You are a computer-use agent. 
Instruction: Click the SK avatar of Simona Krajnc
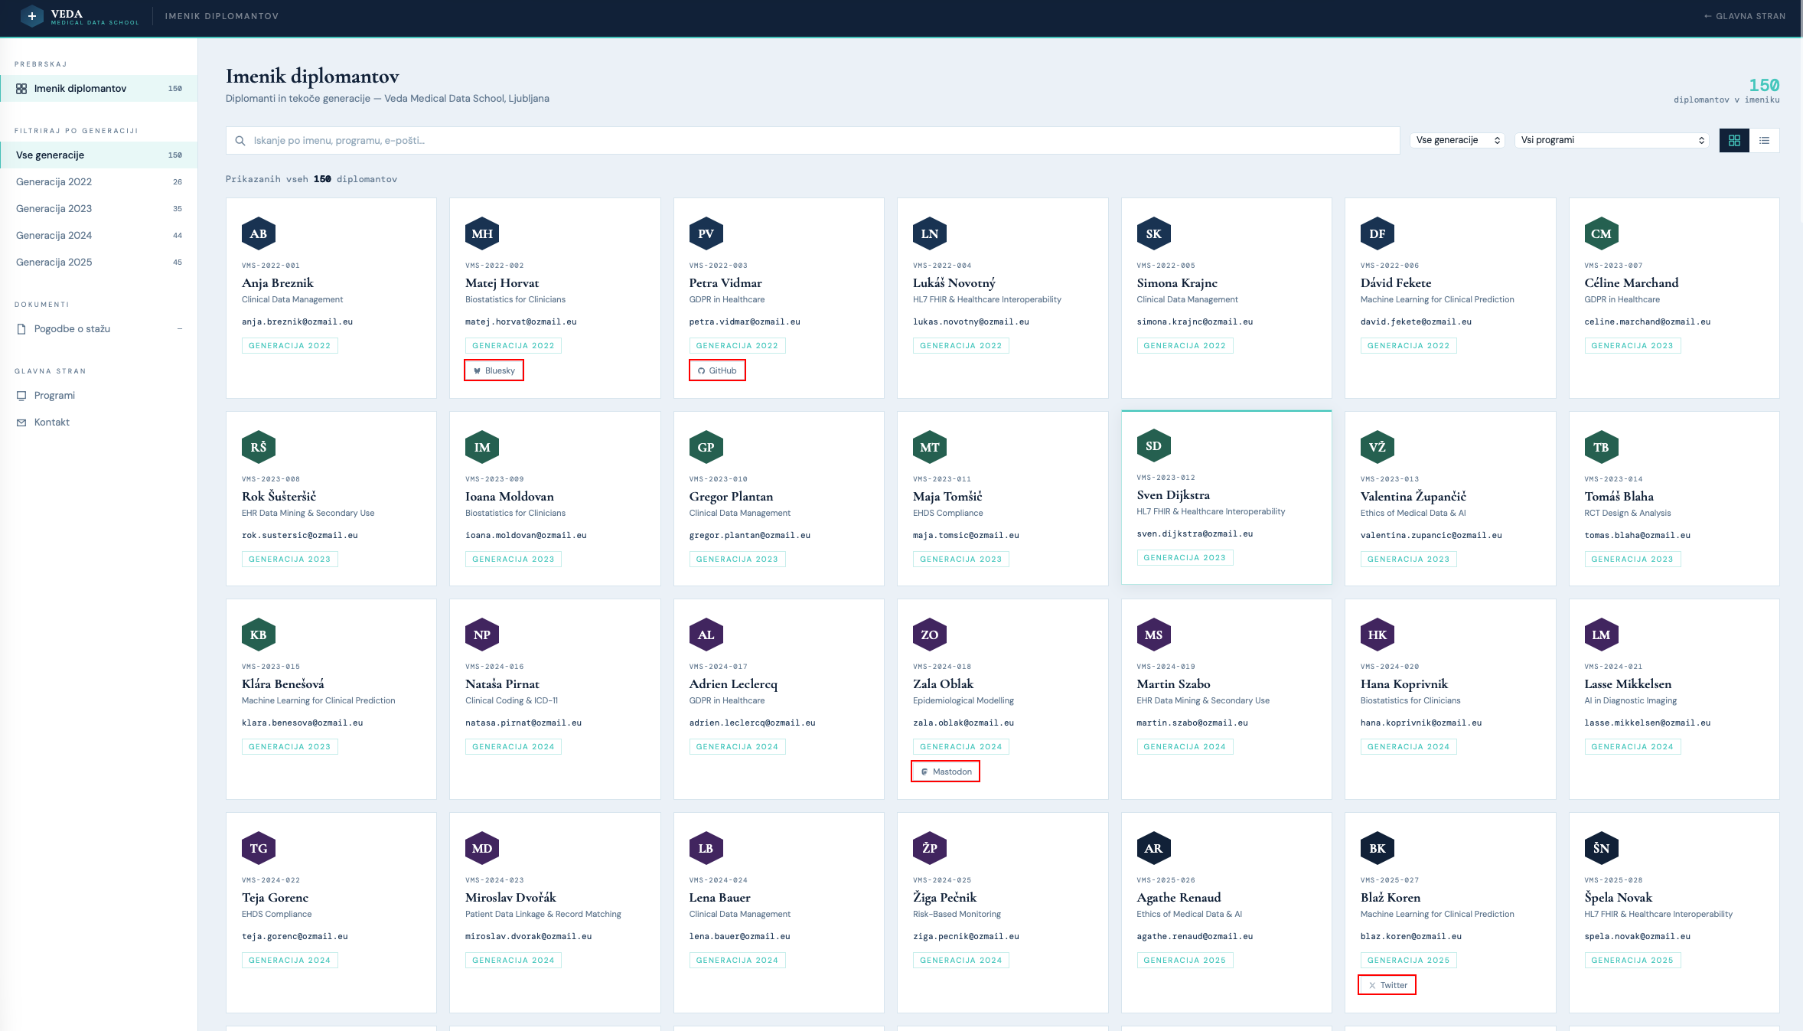(x=1154, y=234)
